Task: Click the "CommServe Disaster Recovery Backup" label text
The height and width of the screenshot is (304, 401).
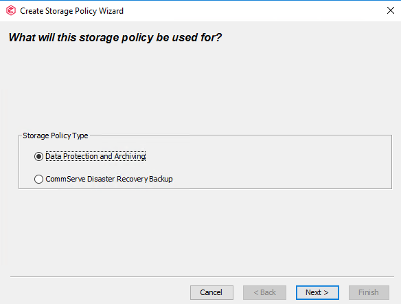Action: (x=109, y=179)
